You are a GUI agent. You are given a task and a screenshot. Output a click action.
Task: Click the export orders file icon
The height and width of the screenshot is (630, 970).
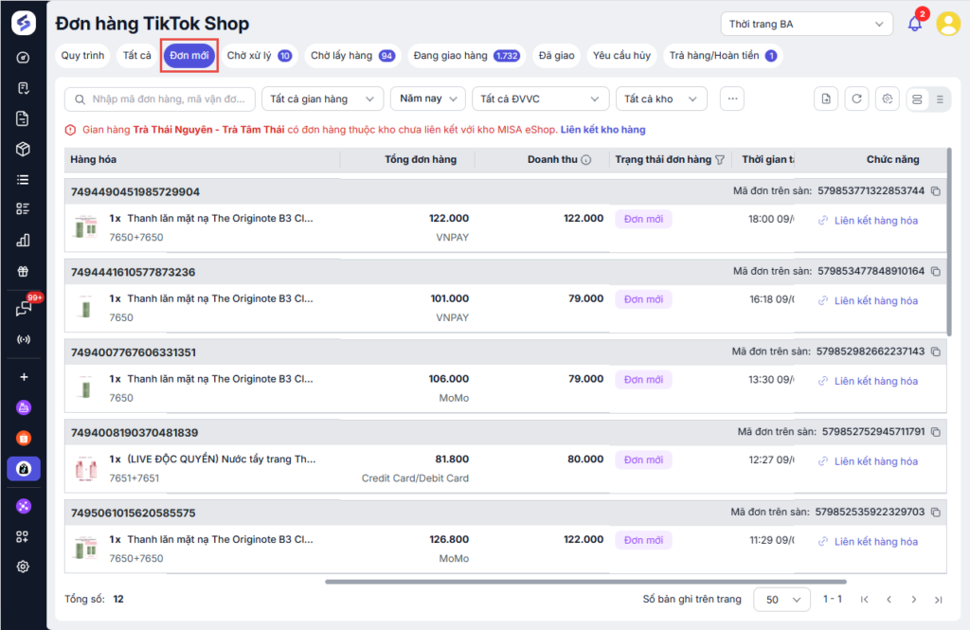[x=826, y=99]
